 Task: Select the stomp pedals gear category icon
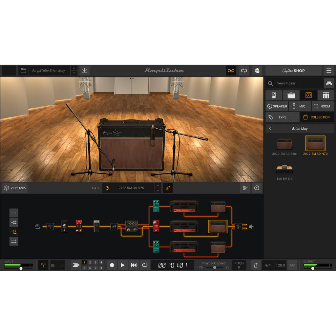coord(274,95)
